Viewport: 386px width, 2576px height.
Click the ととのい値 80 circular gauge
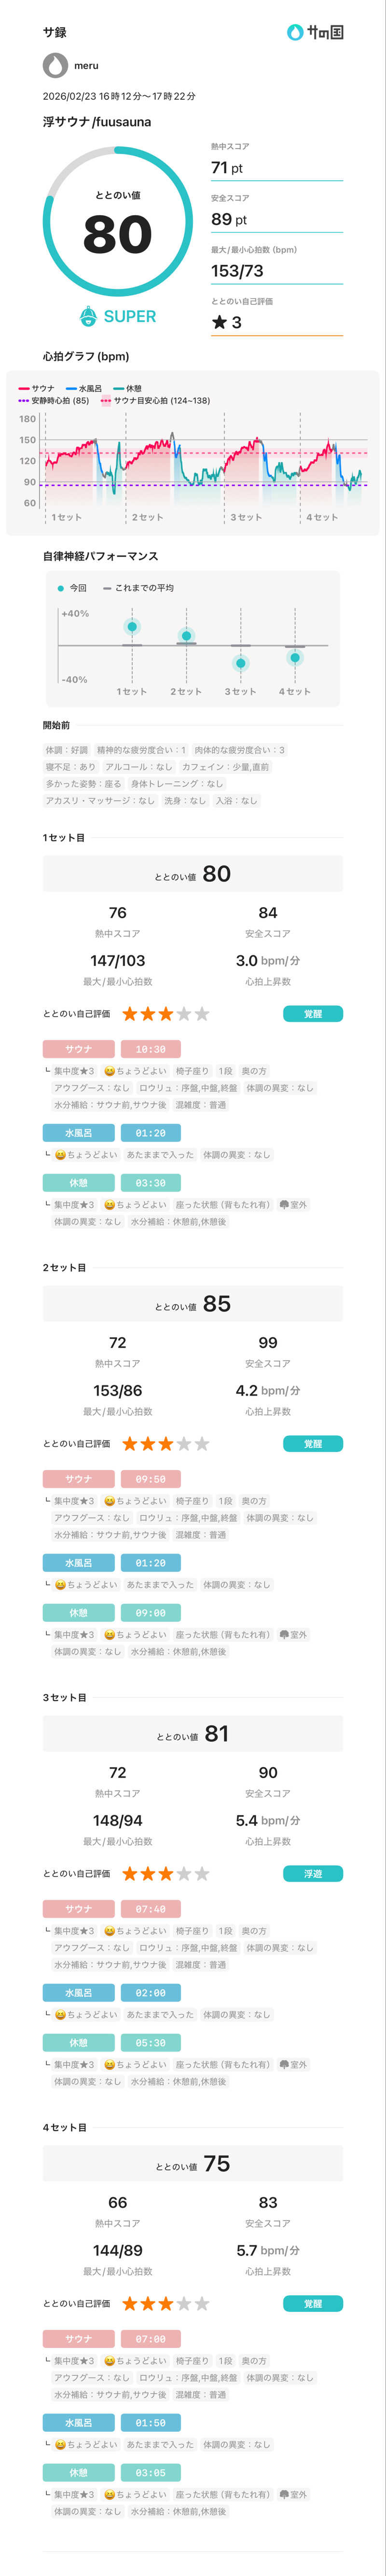pyautogui.click(x=118, y=221)
